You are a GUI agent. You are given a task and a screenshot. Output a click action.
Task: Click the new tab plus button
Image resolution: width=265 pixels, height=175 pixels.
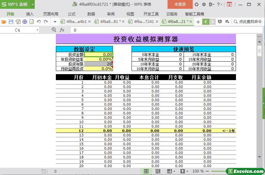coord(198,22)
